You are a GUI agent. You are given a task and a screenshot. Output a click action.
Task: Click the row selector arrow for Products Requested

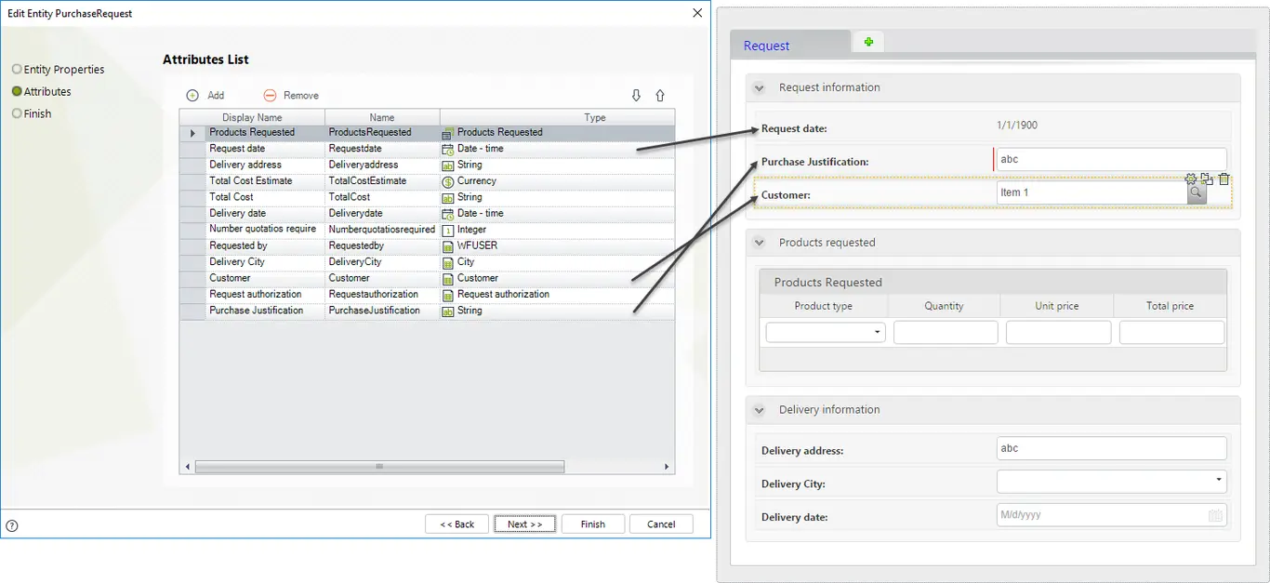point(192,133)
